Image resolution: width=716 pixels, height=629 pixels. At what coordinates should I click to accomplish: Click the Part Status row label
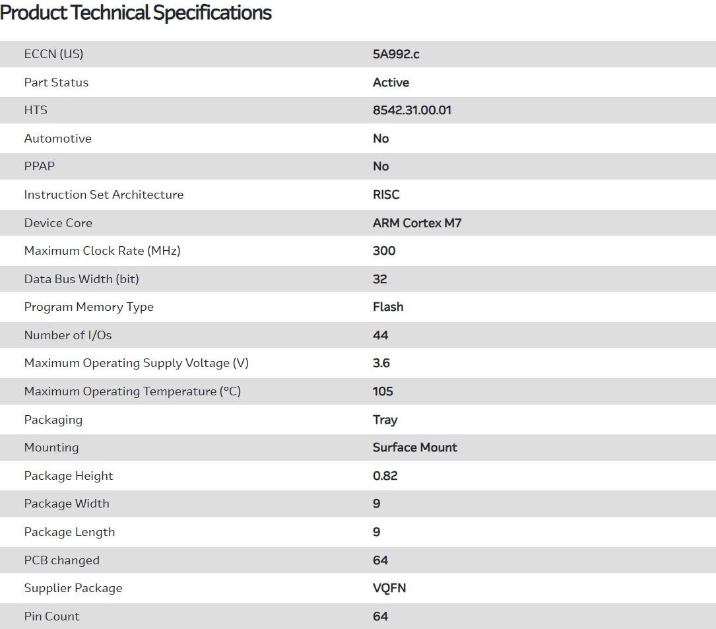pyautogui.click(x=56, y=83)
